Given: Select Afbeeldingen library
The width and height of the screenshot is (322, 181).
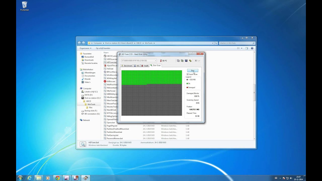Looking at the screenshot, I should (88, 73).
